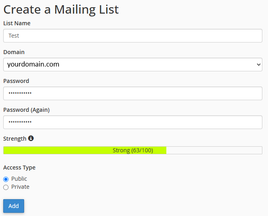Click the "Private" option label text
This screenshot has width=268, height=216.
pyautogui.click(x=20, y=187)
